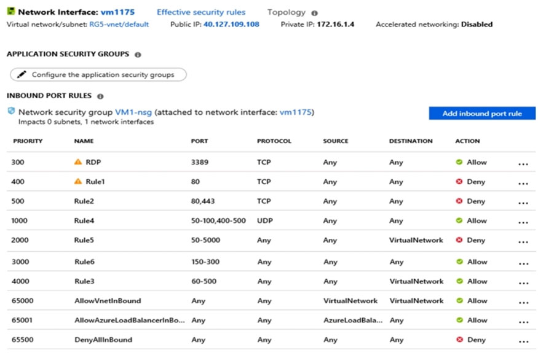Click the info icon beside Topology

(x=314, y=13)
